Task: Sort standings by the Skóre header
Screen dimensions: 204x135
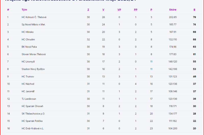Action: click(173, 10)
